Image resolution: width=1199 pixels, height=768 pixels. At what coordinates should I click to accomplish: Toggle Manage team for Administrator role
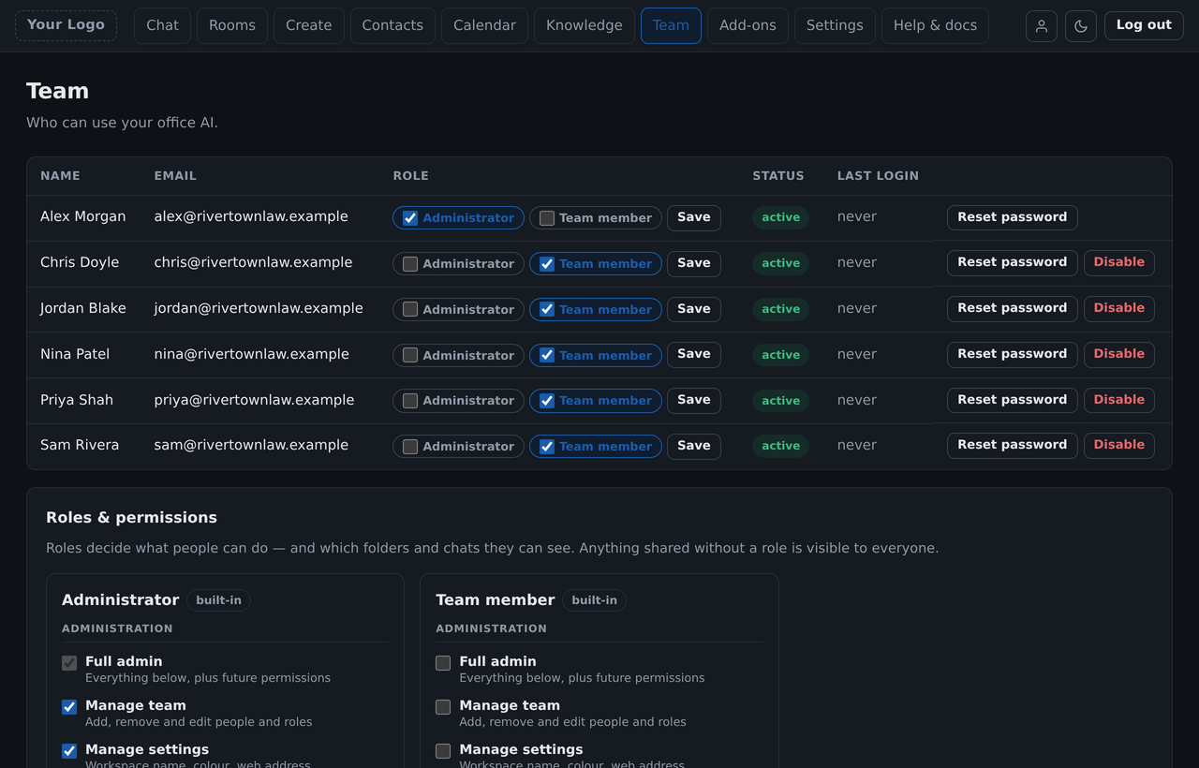[69, 707]
